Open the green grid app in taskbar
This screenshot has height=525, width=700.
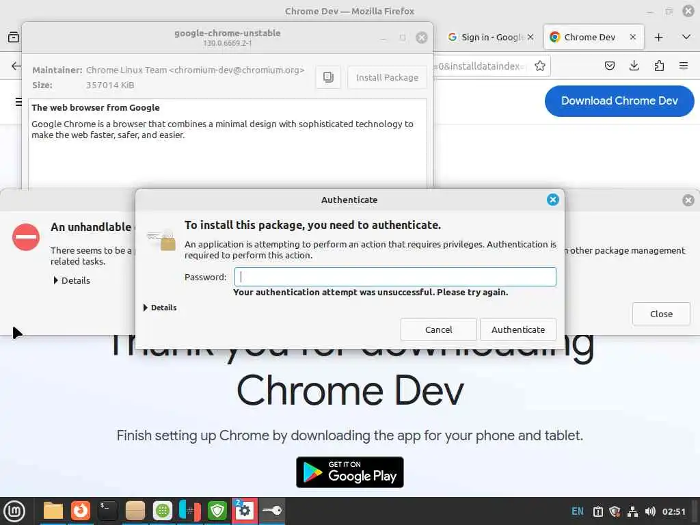pos(163,511)
